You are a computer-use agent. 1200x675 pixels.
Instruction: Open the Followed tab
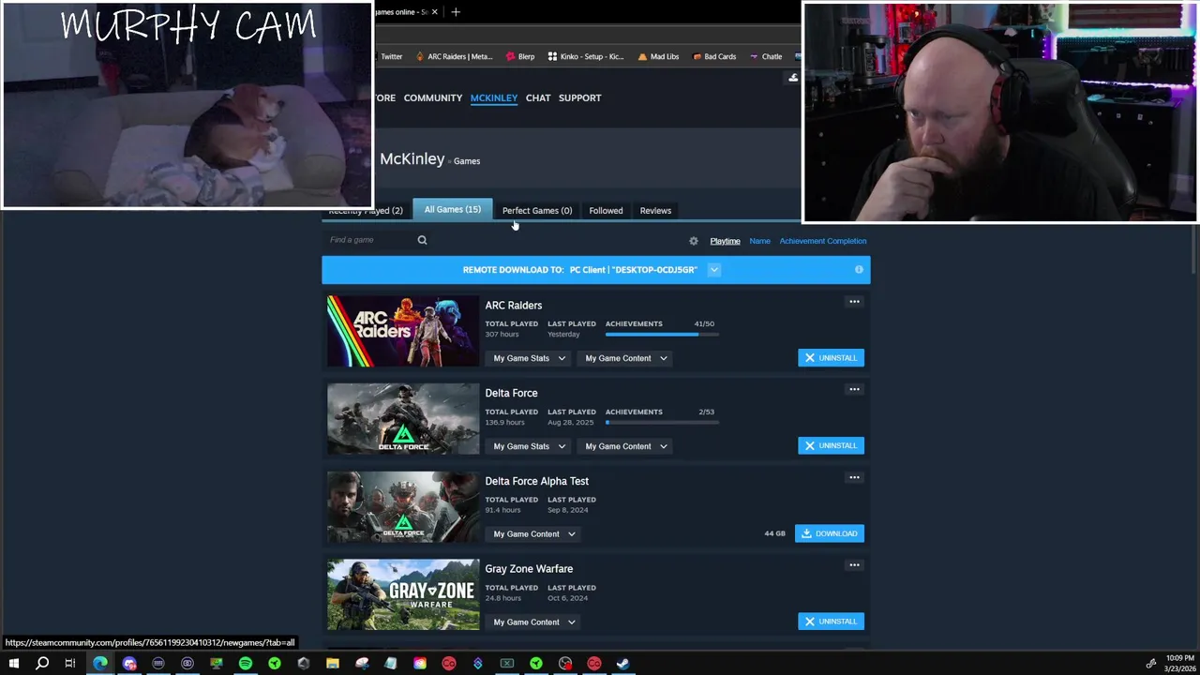pos(606,211)
